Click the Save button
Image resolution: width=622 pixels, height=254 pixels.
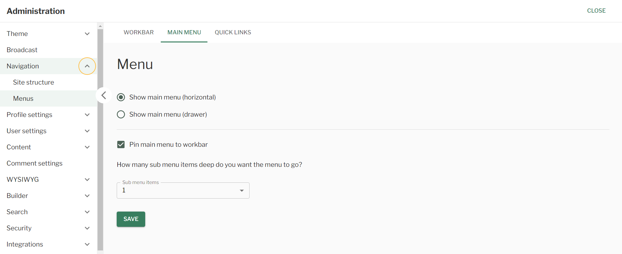(131, 219)
